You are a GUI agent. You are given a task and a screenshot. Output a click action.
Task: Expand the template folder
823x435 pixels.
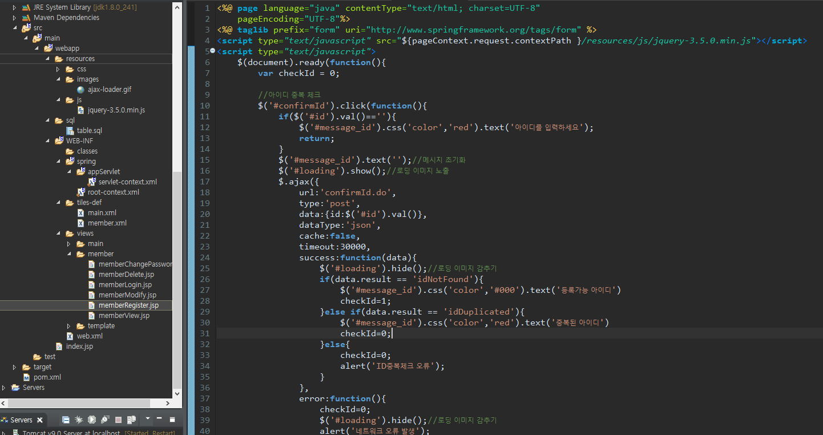point(68,326)
